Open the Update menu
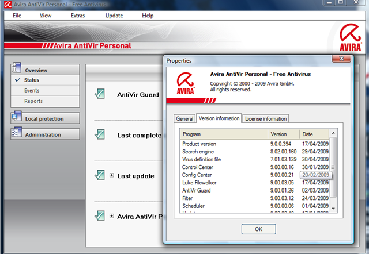 [114, 16]
